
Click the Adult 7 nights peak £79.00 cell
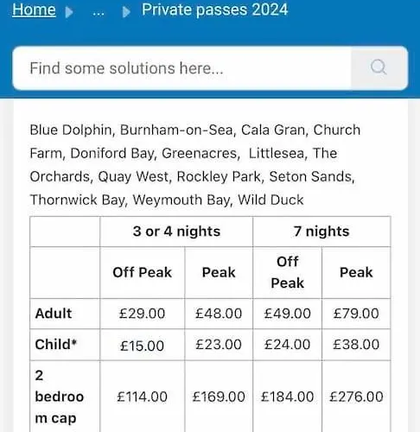click(356, 314)
